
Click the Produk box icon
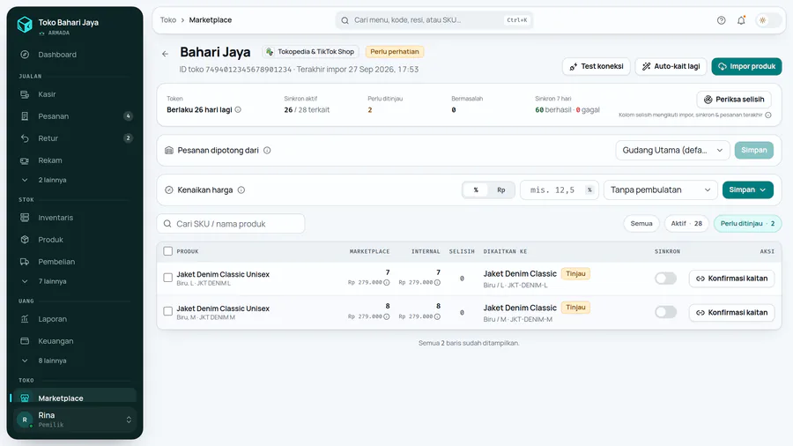pos(25,240)
